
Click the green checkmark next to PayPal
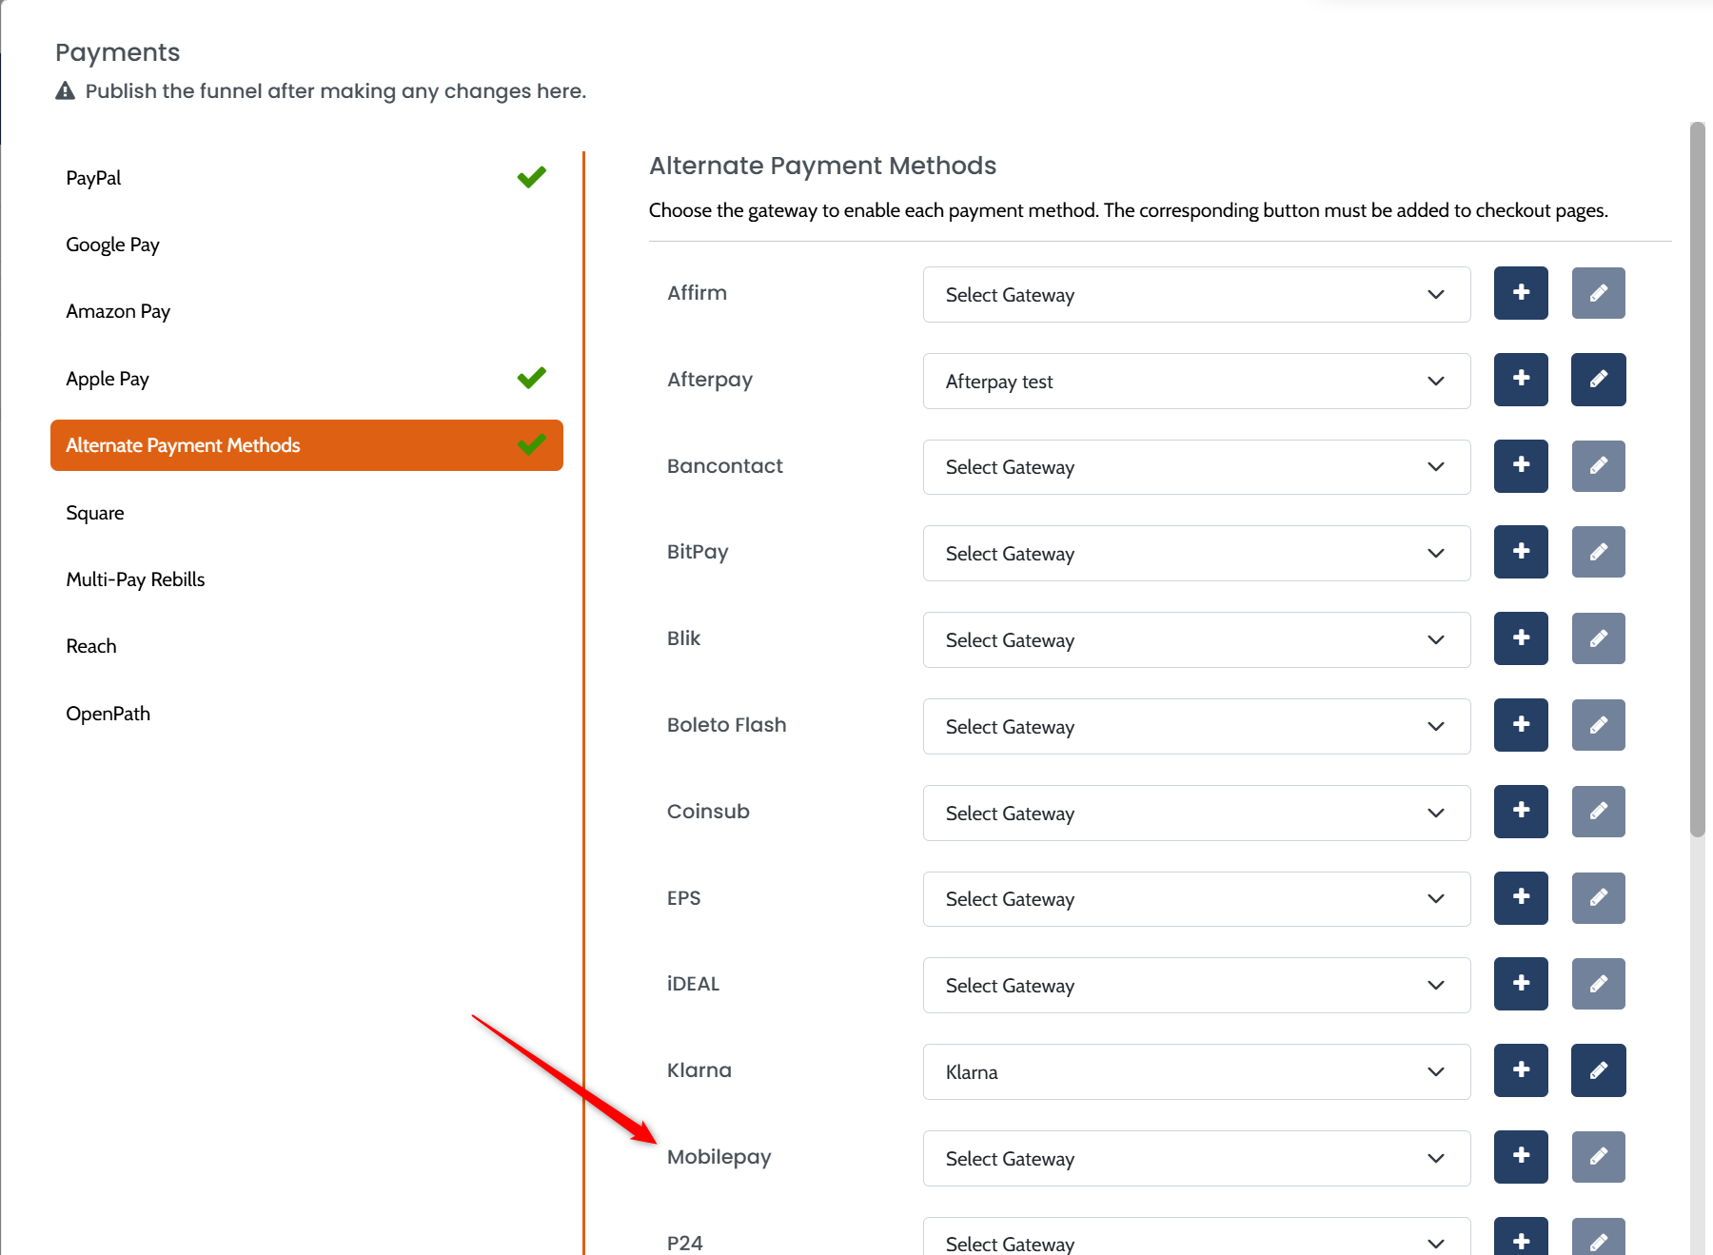tap(531, 177)
